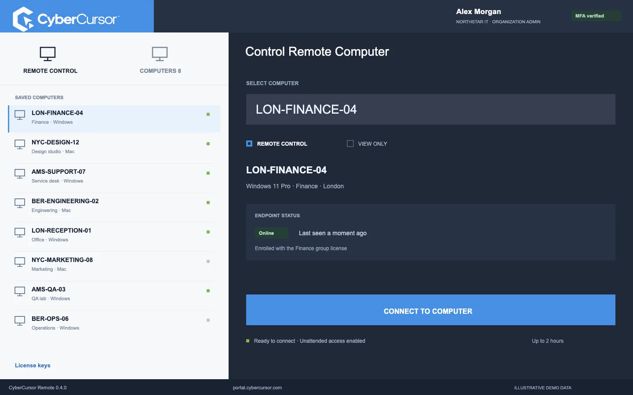Click the Online endpoint status badge
The height and width of the screenshot is (395, 633).
(272, 233)
